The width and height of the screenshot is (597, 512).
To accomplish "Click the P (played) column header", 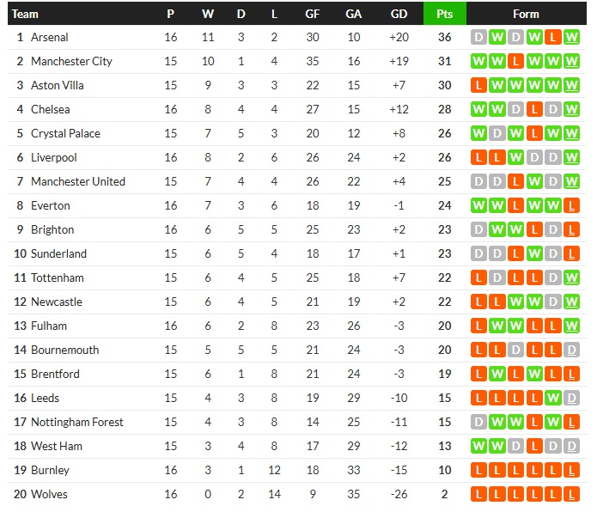I will (171, 14).
